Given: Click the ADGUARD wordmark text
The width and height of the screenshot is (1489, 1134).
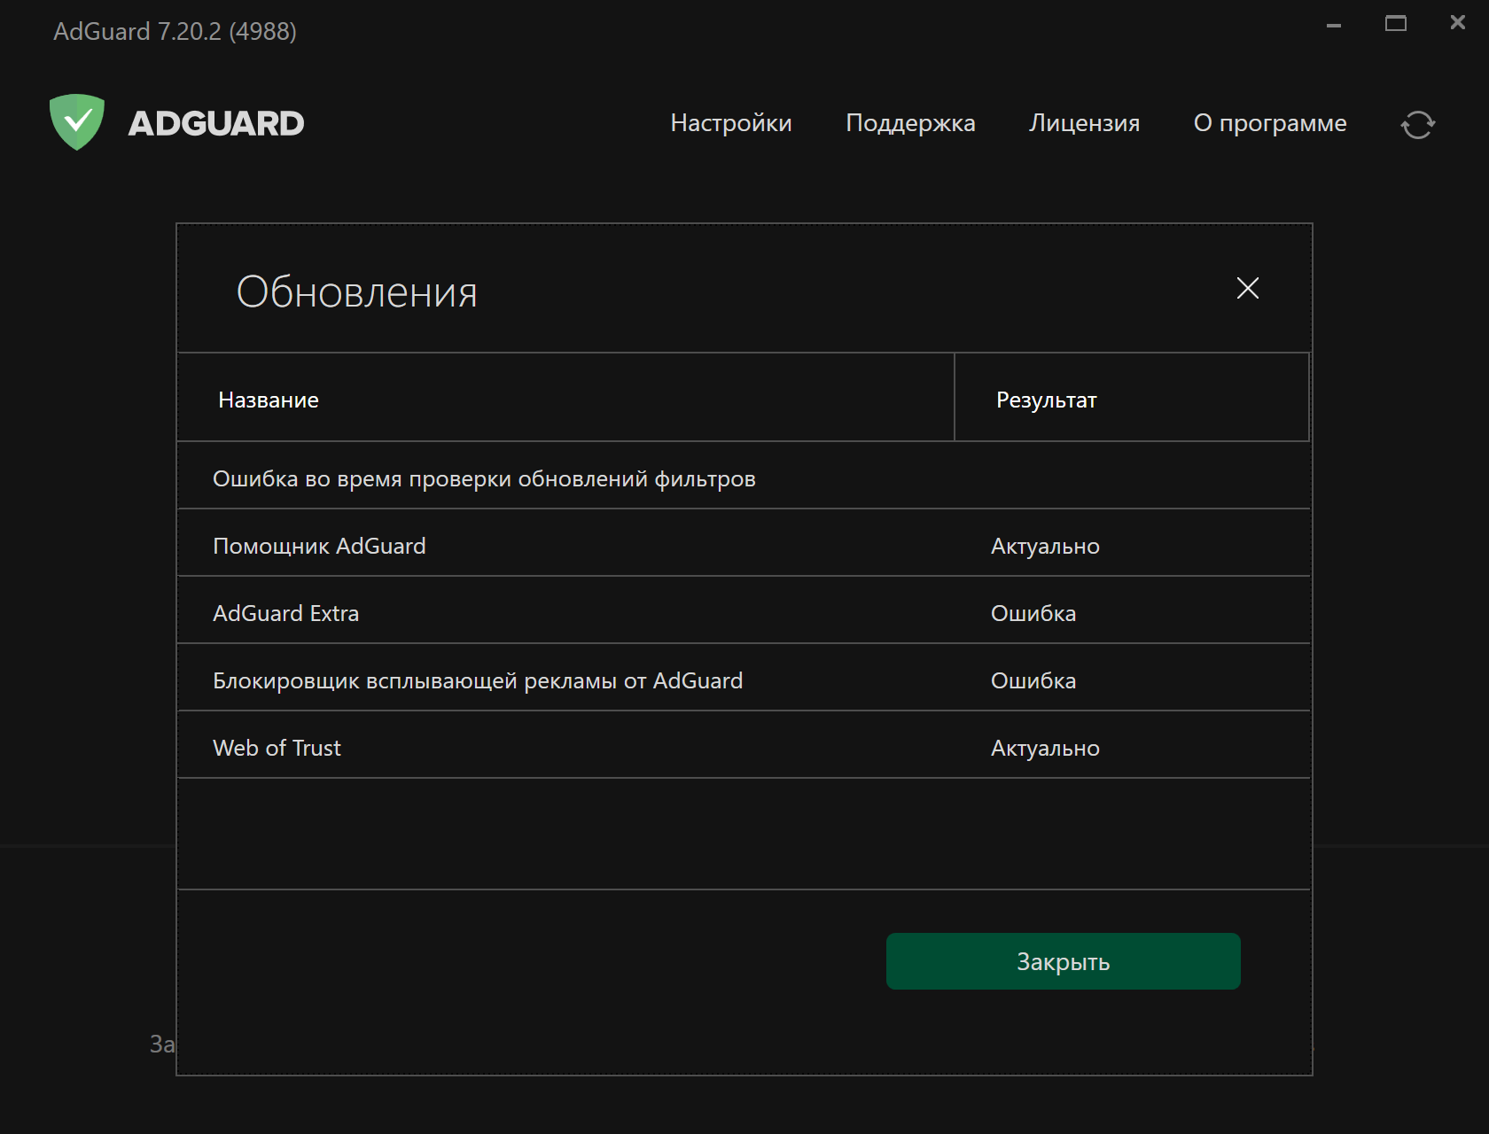Looking at the screenshot, I should 216,123.
